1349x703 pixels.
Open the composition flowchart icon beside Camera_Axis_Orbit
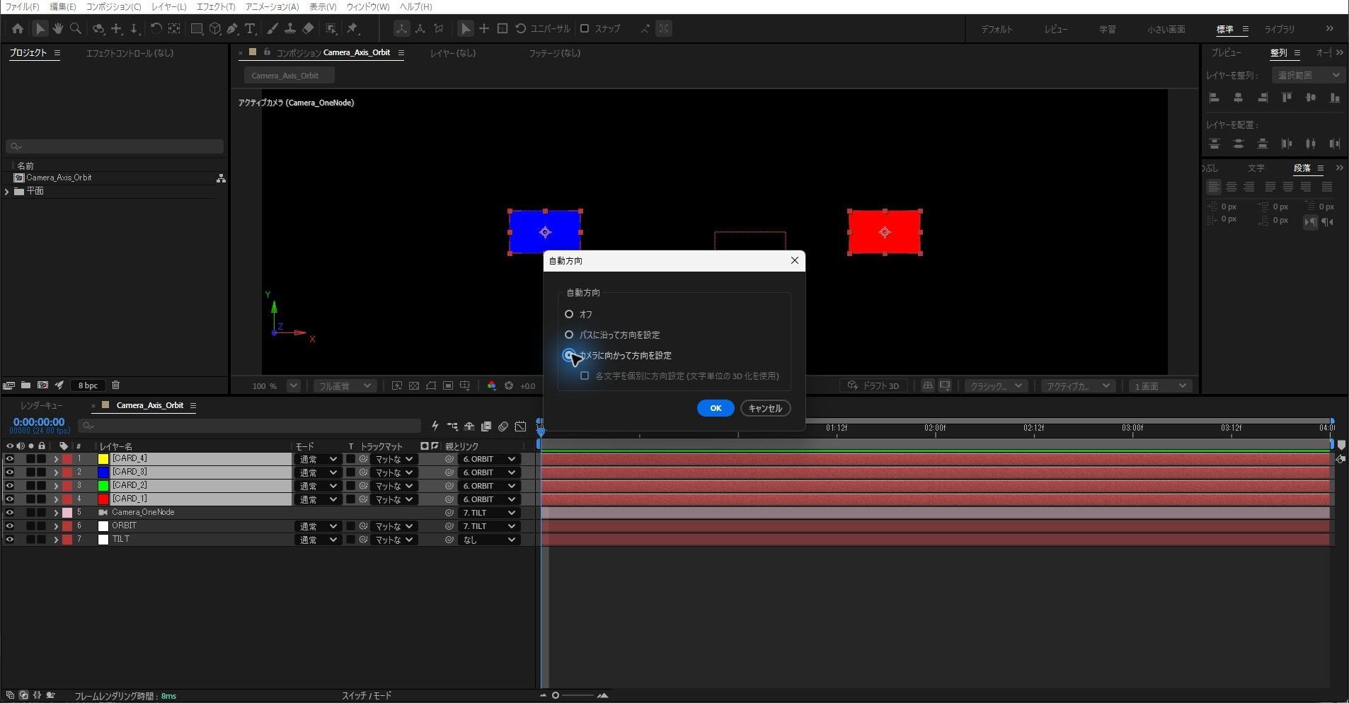(x=221, y=178)
